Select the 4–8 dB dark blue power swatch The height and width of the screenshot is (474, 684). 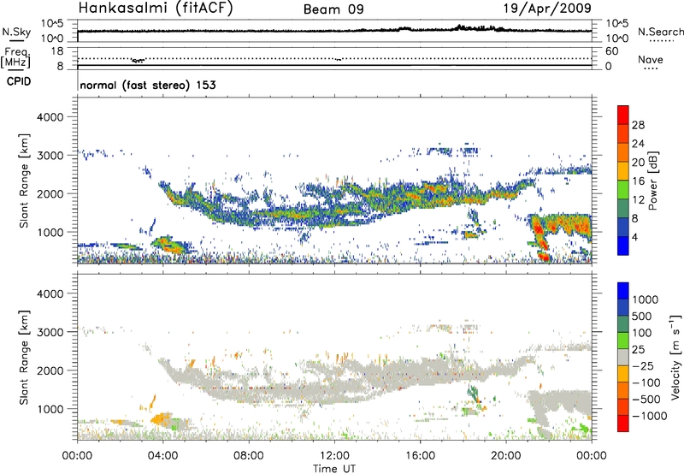pos(623,228)
